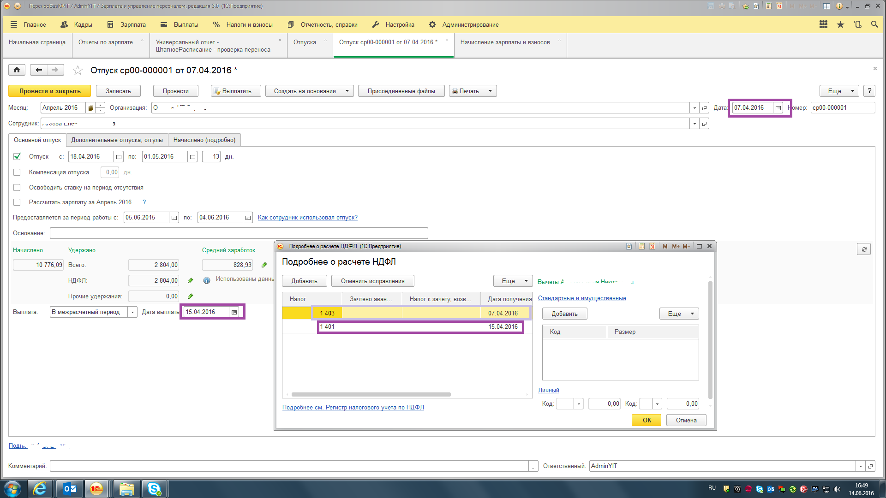Add document to favorites with star
Image resolution: width=886 pixels, height=498 pixels.
[78, 70]
